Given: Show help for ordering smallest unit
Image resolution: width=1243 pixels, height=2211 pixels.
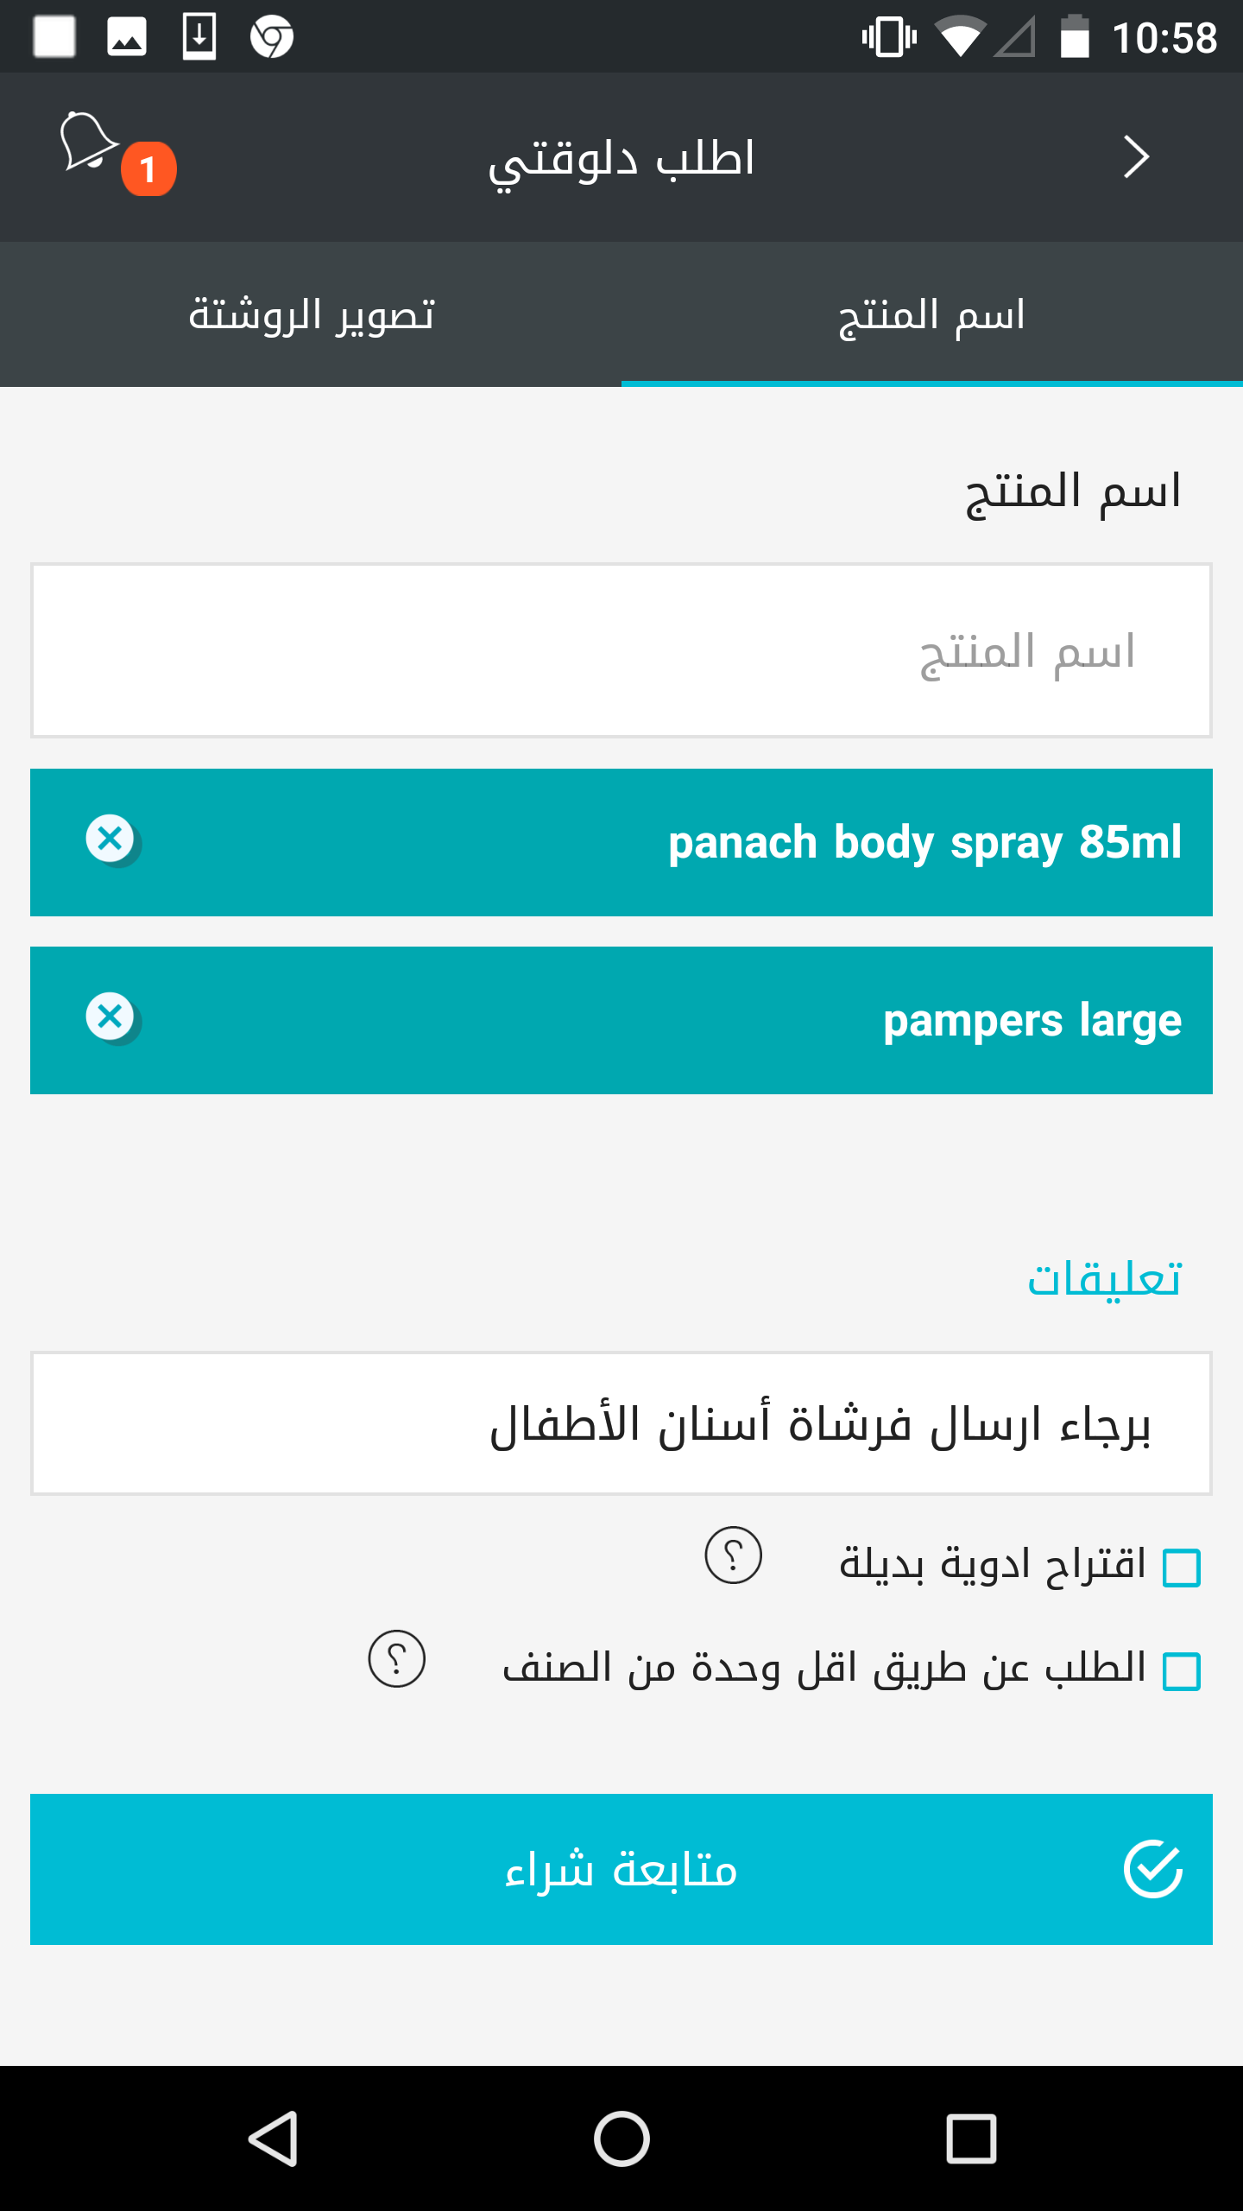Looking at the screenshot, I should pos(397,1659).
